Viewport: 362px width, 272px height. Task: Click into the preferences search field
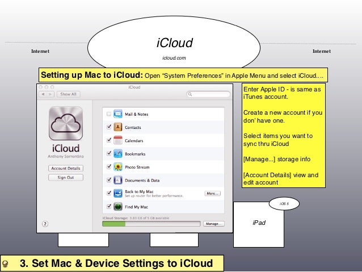coord(208,94)
